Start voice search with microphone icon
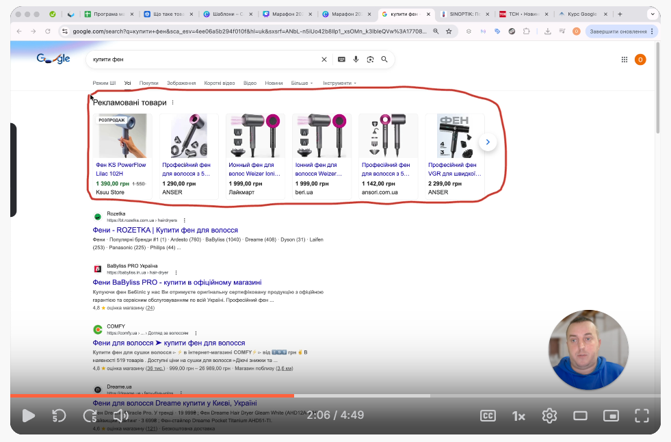The height and width of the screenshot is (442, 671). [356, 60]
